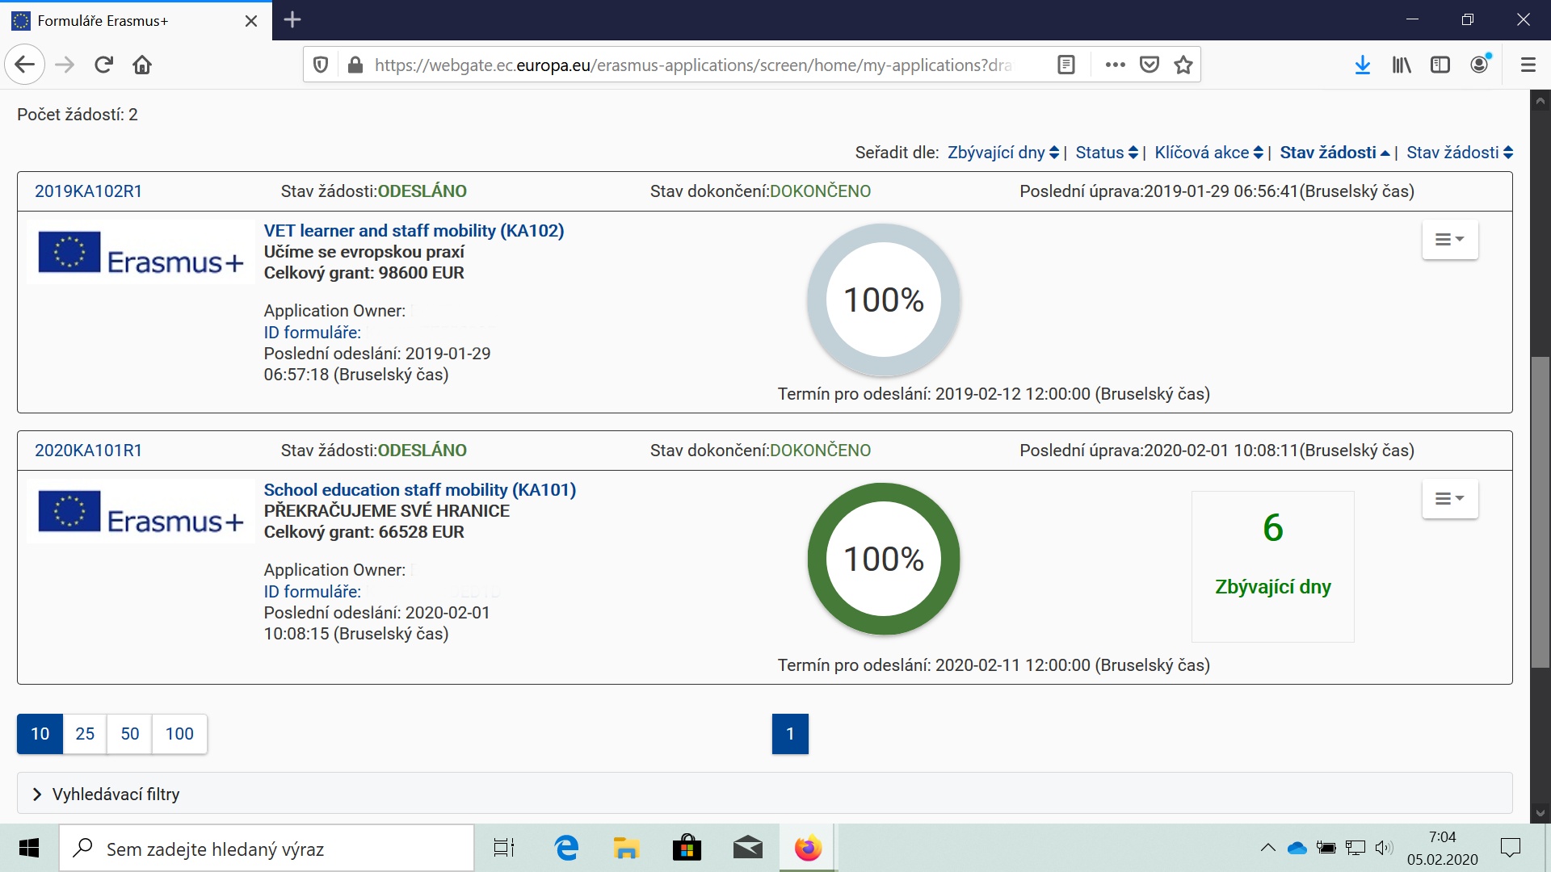Open Microsoft Store from the taskbar
This screenshot has height=872, width=1551.
[x=687, y=849]
